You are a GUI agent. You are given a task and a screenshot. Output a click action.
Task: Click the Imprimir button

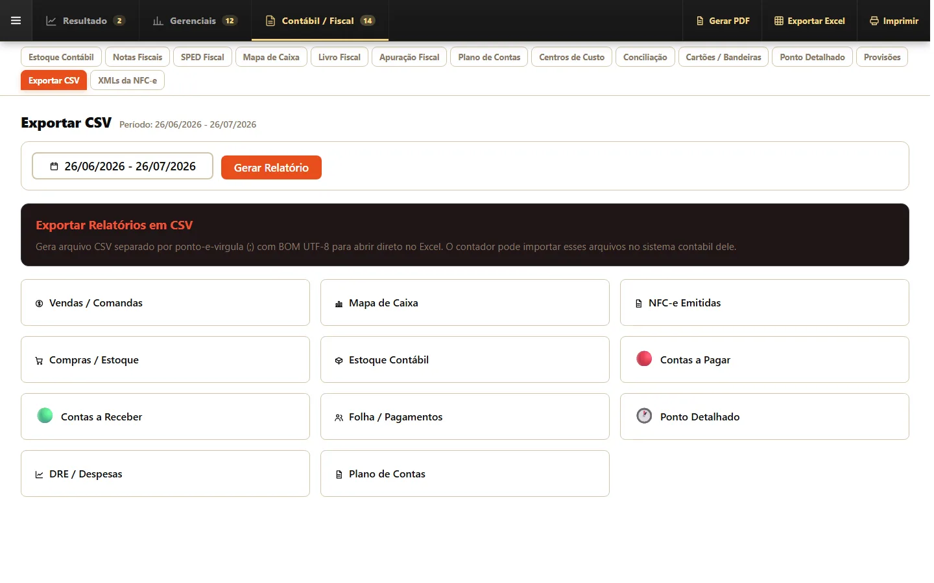tap(894, 21)
